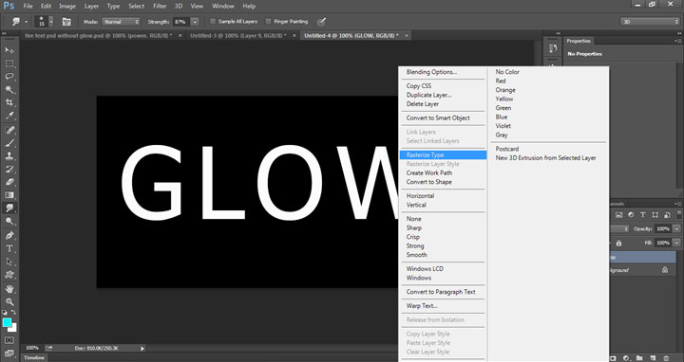
Task: Select the Pen tool
Action: click(9, 235)
